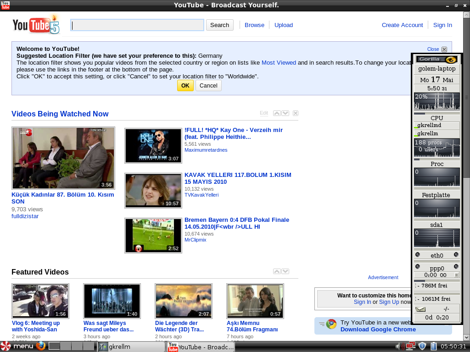Screen dimensions: 470x352
Task: Open the Most Viewed link
Action: point(279,63)
